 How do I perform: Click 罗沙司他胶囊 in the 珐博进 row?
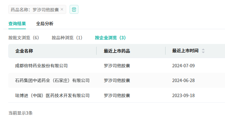pos(117,96)
